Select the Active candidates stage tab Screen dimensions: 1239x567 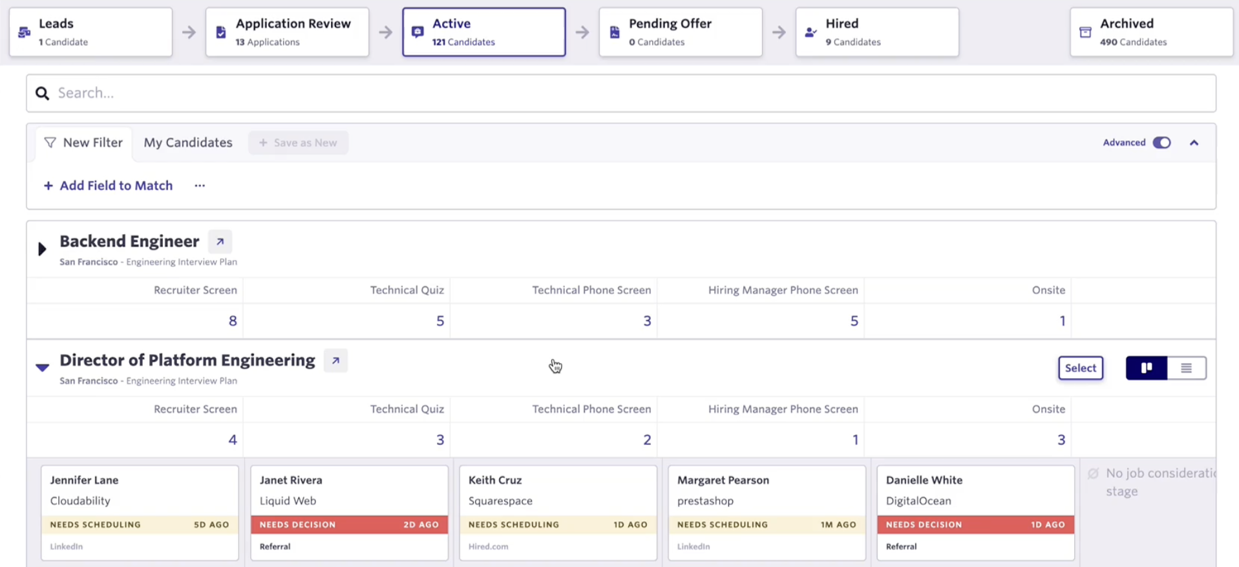[484, 32]
